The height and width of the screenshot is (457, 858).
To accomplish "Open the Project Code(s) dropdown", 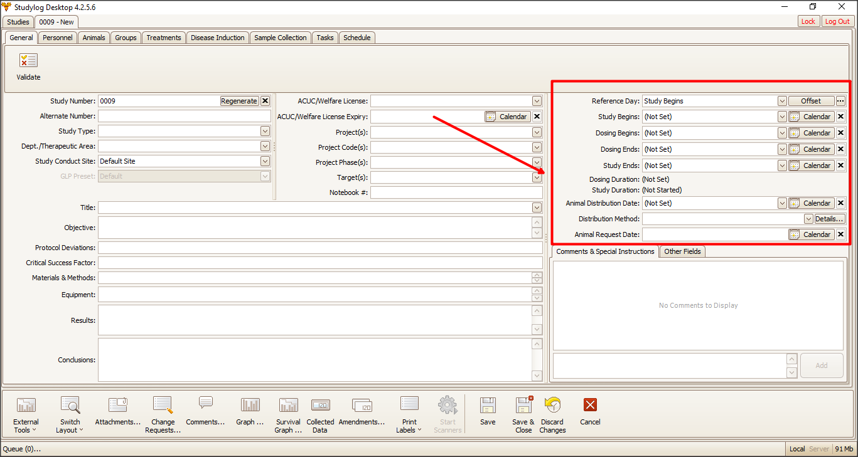I will pos(537,147).
